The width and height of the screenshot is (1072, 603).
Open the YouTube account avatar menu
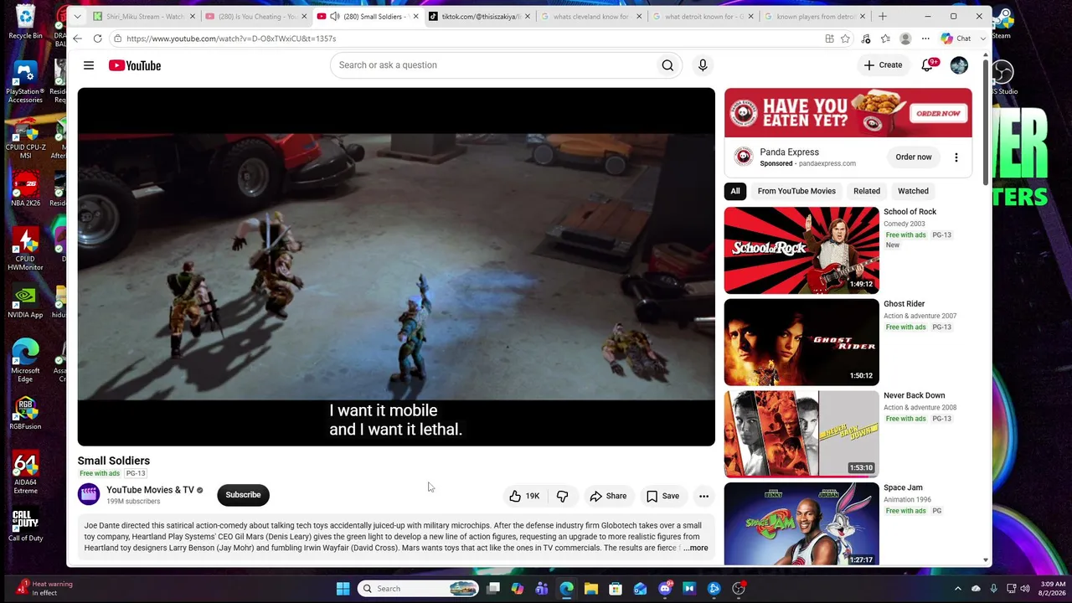[x=959, y=65]
